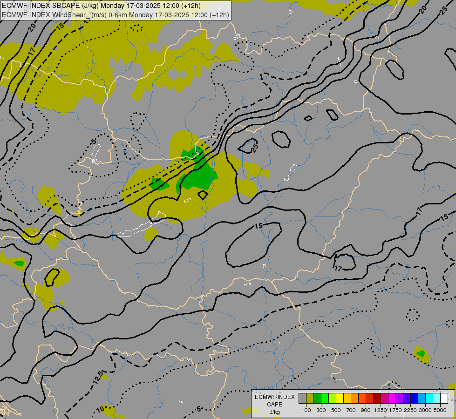
Task: Click the legend value '700'
Action: click(x=351, y=410)
